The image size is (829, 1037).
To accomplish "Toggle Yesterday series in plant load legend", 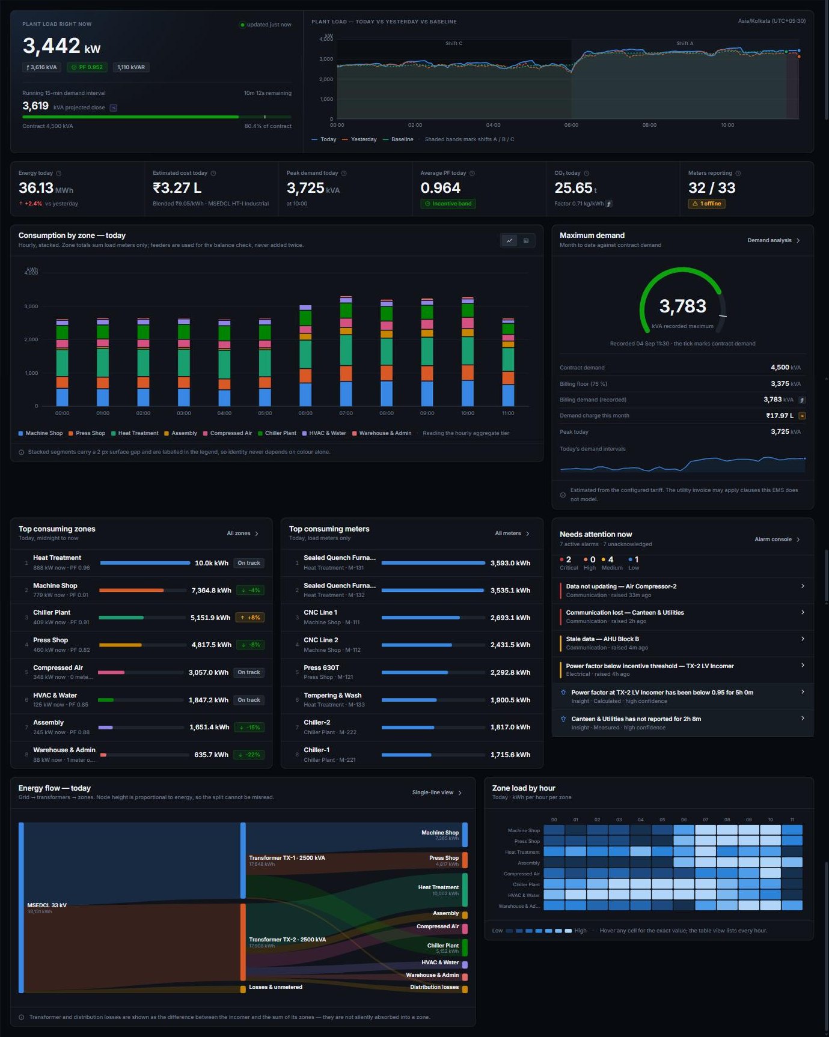I will coord(359,139).
